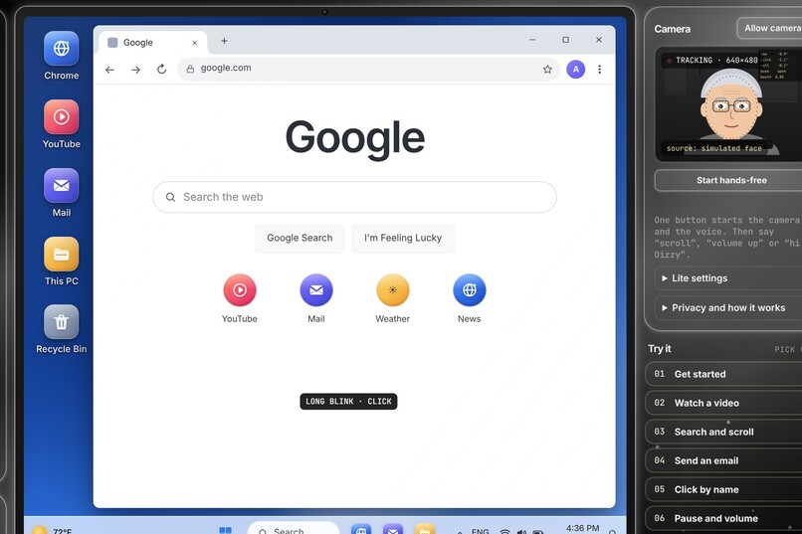Click the 4:36 PM clock
The height and width of the screenshot is (534, 802).
tap(582, 528)
